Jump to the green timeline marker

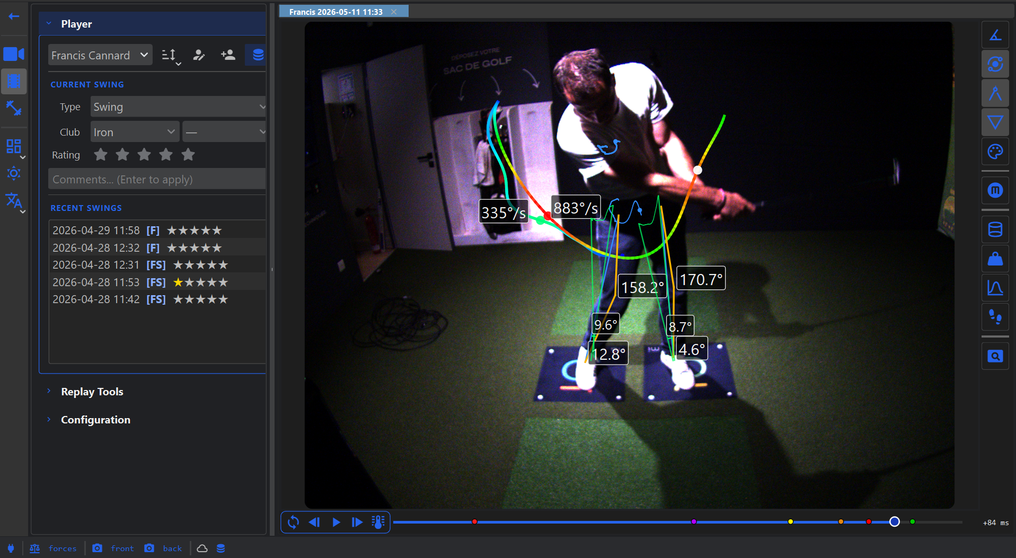click(x=912, y=522)
